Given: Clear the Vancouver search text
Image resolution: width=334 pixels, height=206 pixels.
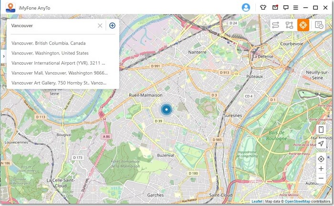Looking at the screenshot, I should [x=100, y=26].
